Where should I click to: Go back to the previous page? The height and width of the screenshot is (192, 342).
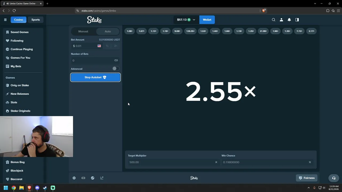3,11
